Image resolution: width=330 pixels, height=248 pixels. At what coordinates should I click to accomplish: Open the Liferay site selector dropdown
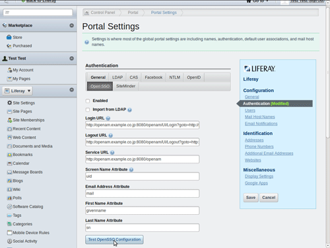pyautogui.click(x=17, y=91)
